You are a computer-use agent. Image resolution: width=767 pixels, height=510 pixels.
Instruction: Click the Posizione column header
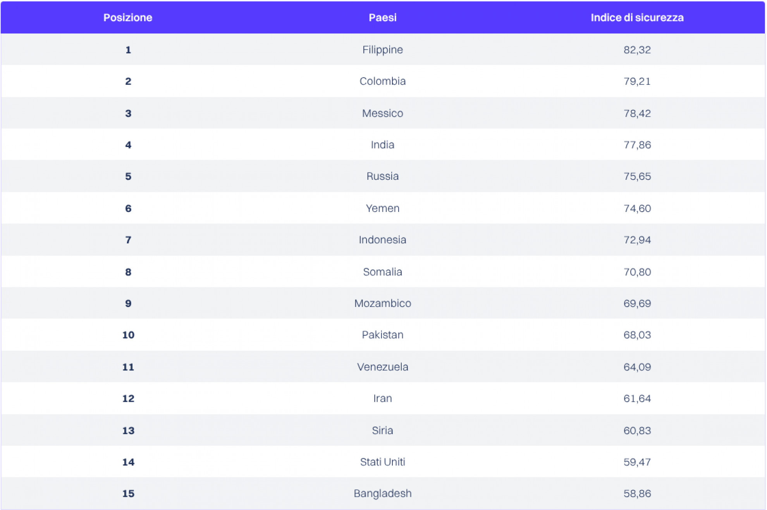point(128,17)
